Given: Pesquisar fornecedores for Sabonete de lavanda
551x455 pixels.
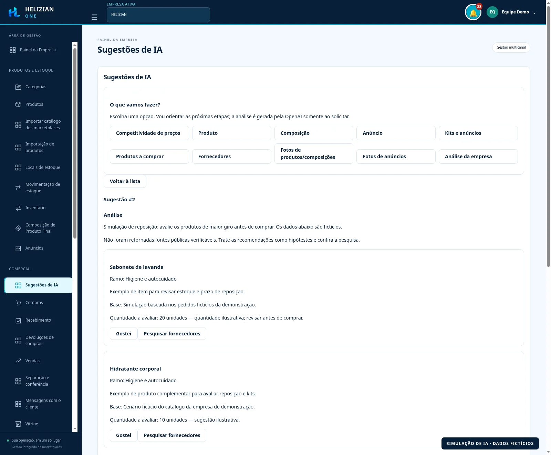Looking at the screenshot, I should click(172, 334).
